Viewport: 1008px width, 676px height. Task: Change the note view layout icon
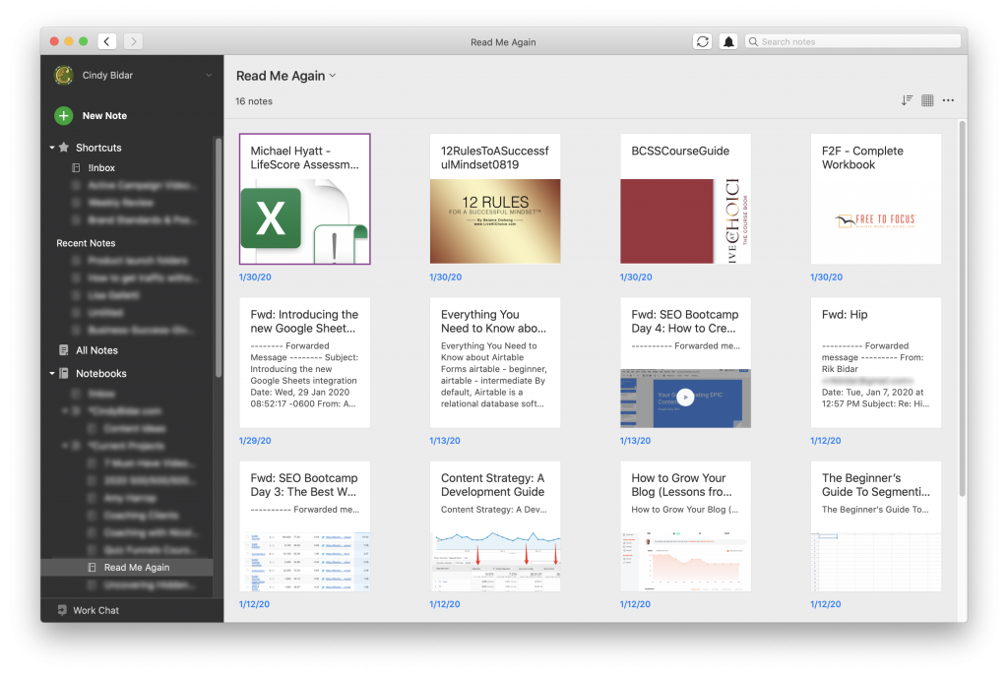(927, 100)
